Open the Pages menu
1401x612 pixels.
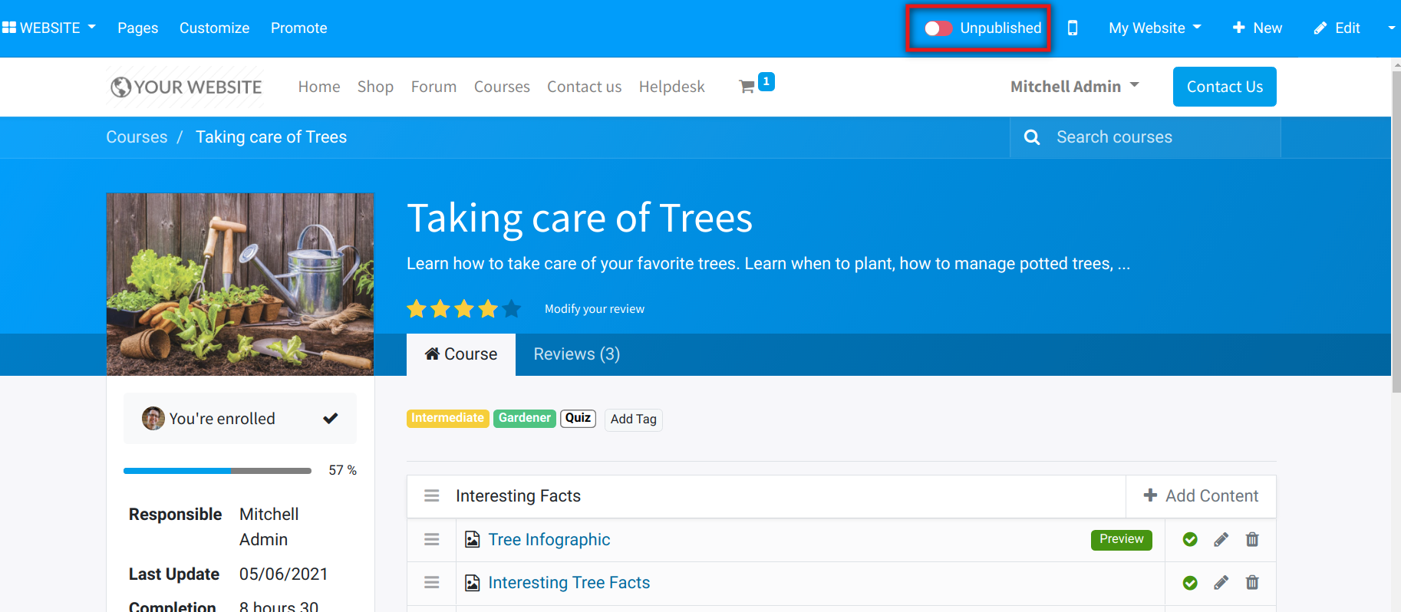[x=138, y=28]
